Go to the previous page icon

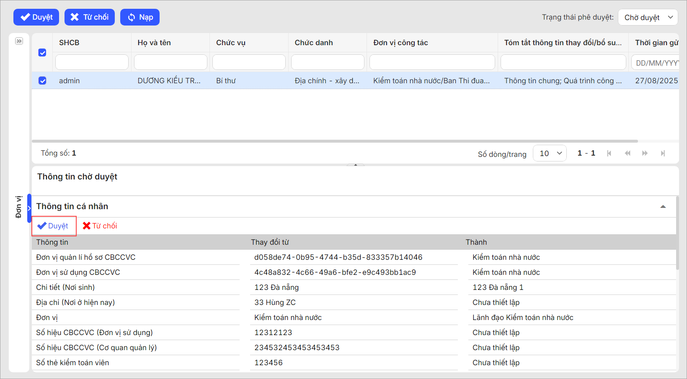click(627, 154)
